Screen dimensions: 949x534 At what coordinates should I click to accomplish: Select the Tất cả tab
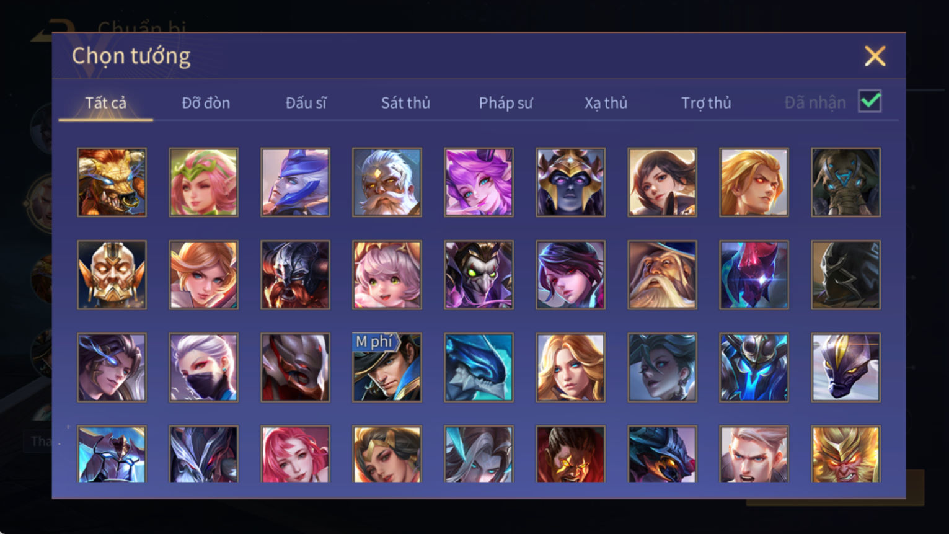105,102
